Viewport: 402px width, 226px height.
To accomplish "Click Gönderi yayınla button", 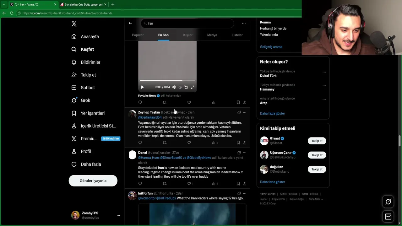I will pos(93,180).
